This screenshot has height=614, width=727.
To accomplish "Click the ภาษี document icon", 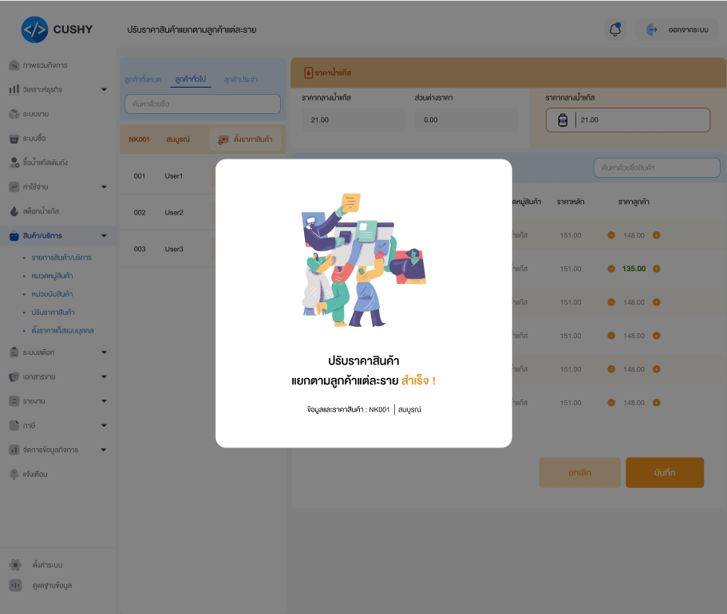I will (x=14, y=425).
